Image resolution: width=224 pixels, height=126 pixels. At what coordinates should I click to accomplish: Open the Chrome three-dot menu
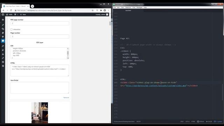click(108, 10)
